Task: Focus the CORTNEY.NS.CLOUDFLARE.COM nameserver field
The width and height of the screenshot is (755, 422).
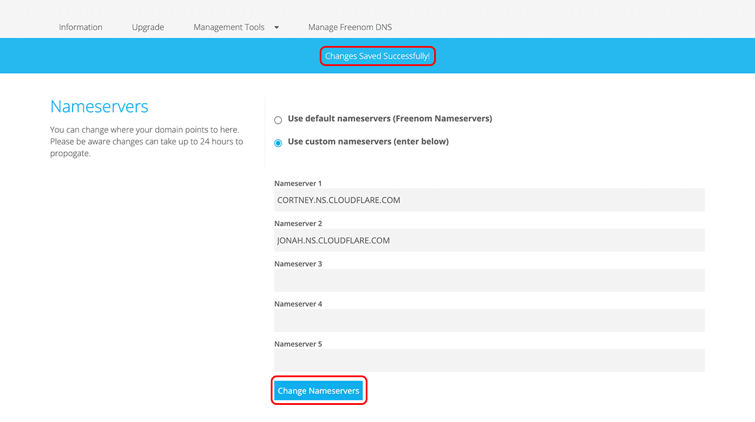Action: 489,200
